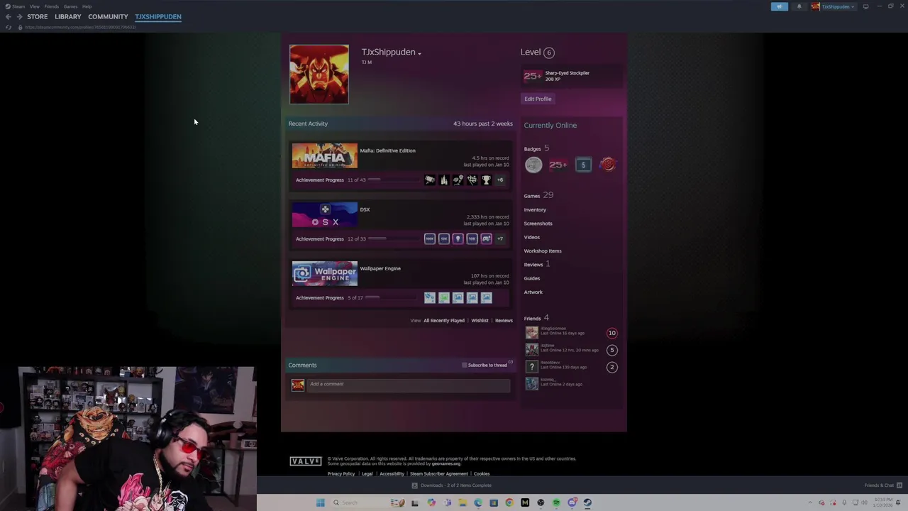Screen dimensions: 908x511
Task: Select the gray coin badge
Action: (x=533, y=165)
